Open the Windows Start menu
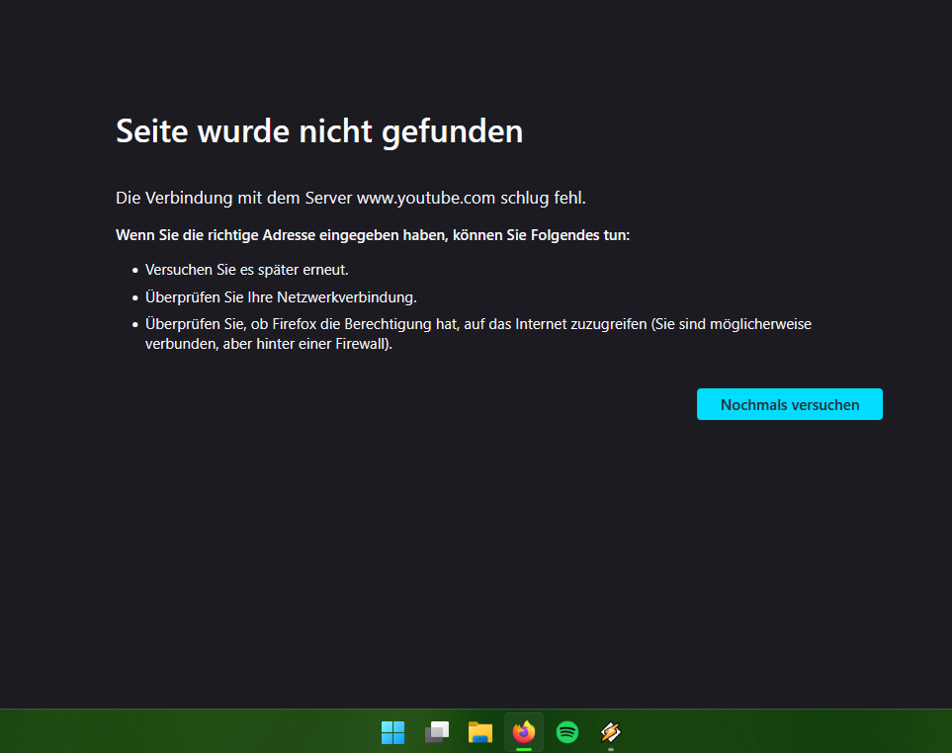952x753 pixels. tap(392, 732)
